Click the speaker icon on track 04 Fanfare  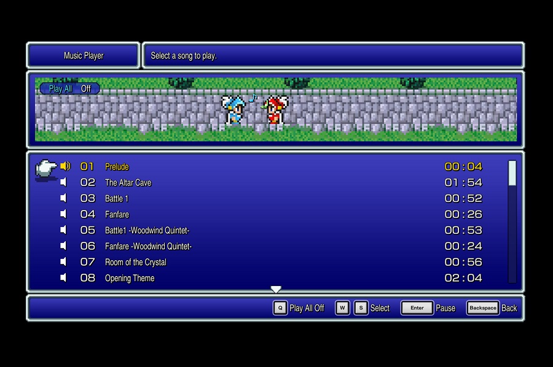[x=63, y=214]
